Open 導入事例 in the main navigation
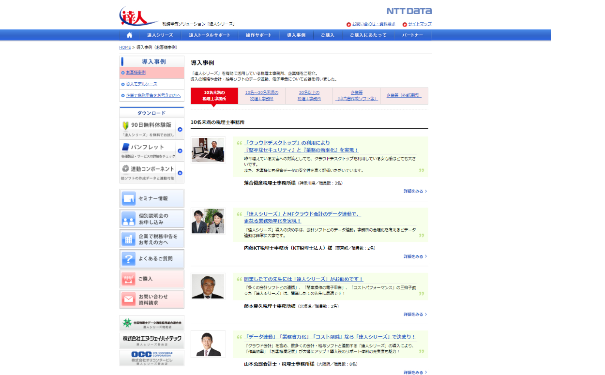The width and height of the screenshot is (605, 375). pos(296,35)
